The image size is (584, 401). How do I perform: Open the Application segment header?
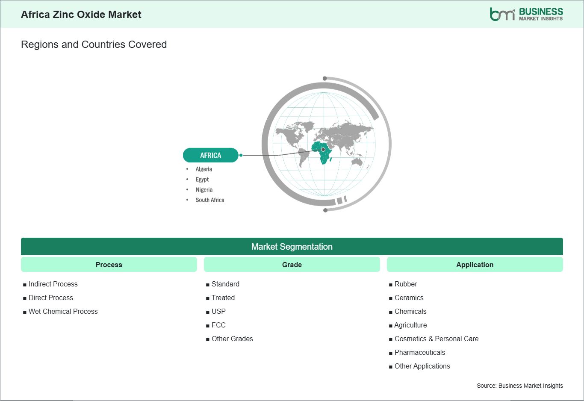(x=475, y=265)
